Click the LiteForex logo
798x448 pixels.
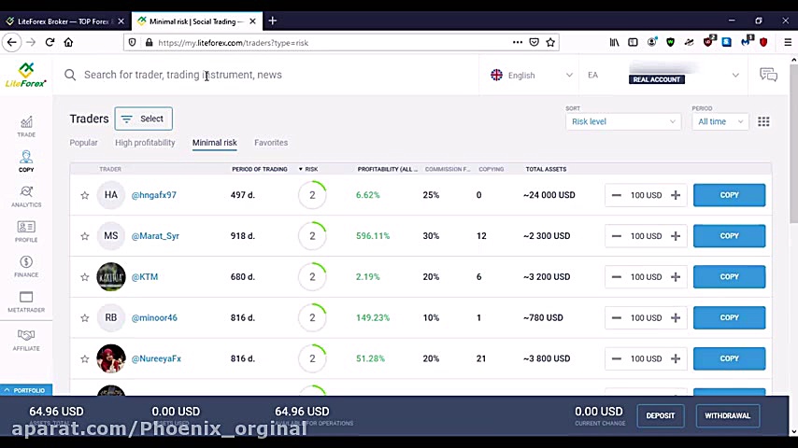(26, 76)
